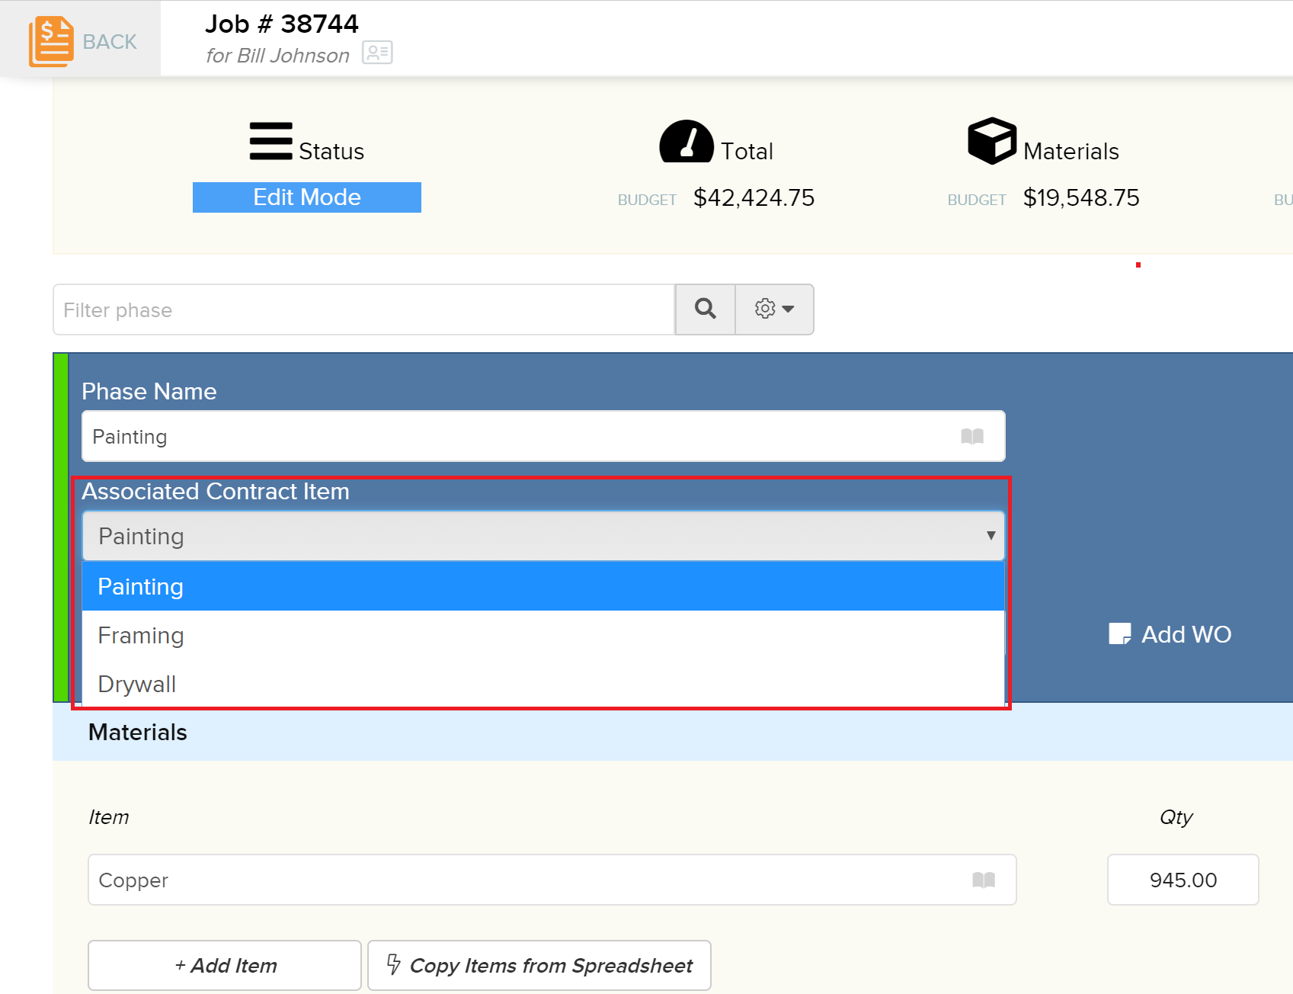The image size is (1293, 994).
Task: Select Painting option in dropdown list
Action: point(543,586)
